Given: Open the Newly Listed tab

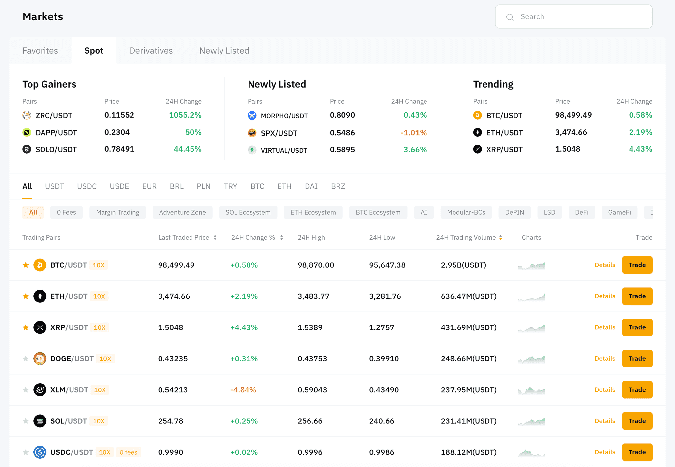Looking at the screenshot, I should click(224, 50).
